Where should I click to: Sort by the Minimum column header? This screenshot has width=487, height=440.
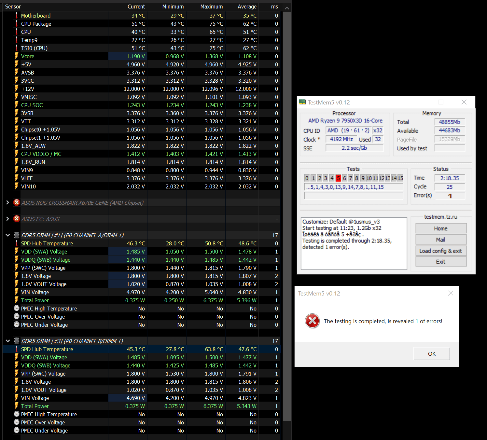coord(166,7)
